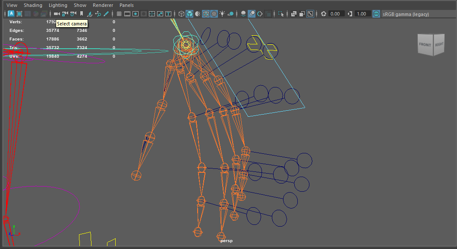Click the exposure value field showing 0.00

[x=335, y=14]
